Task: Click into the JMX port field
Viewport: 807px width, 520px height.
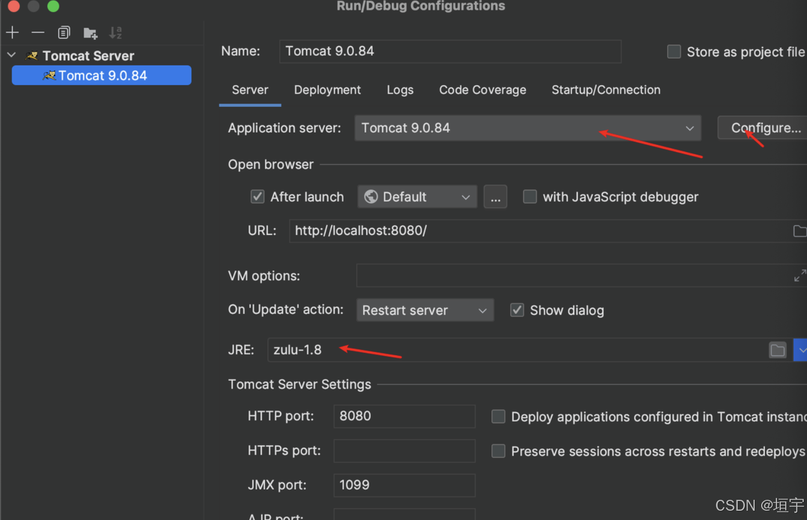Action: pos(404,485)
